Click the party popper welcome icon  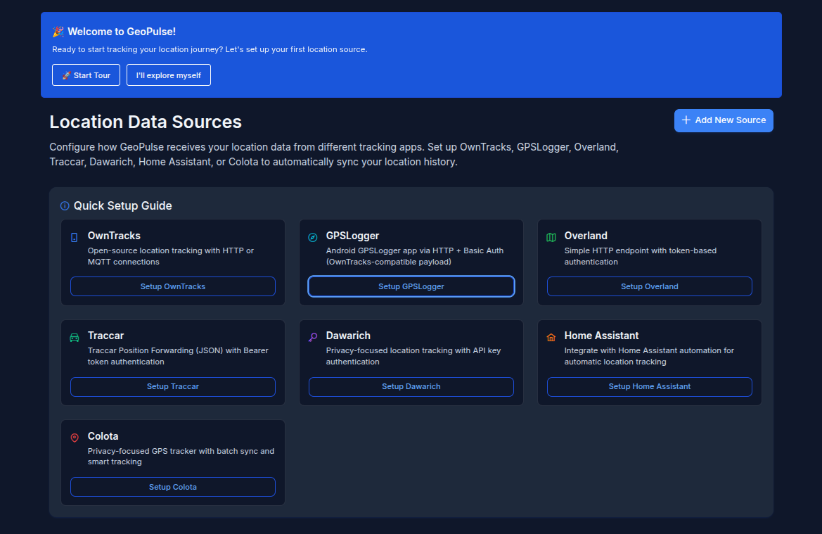[58, 32]
